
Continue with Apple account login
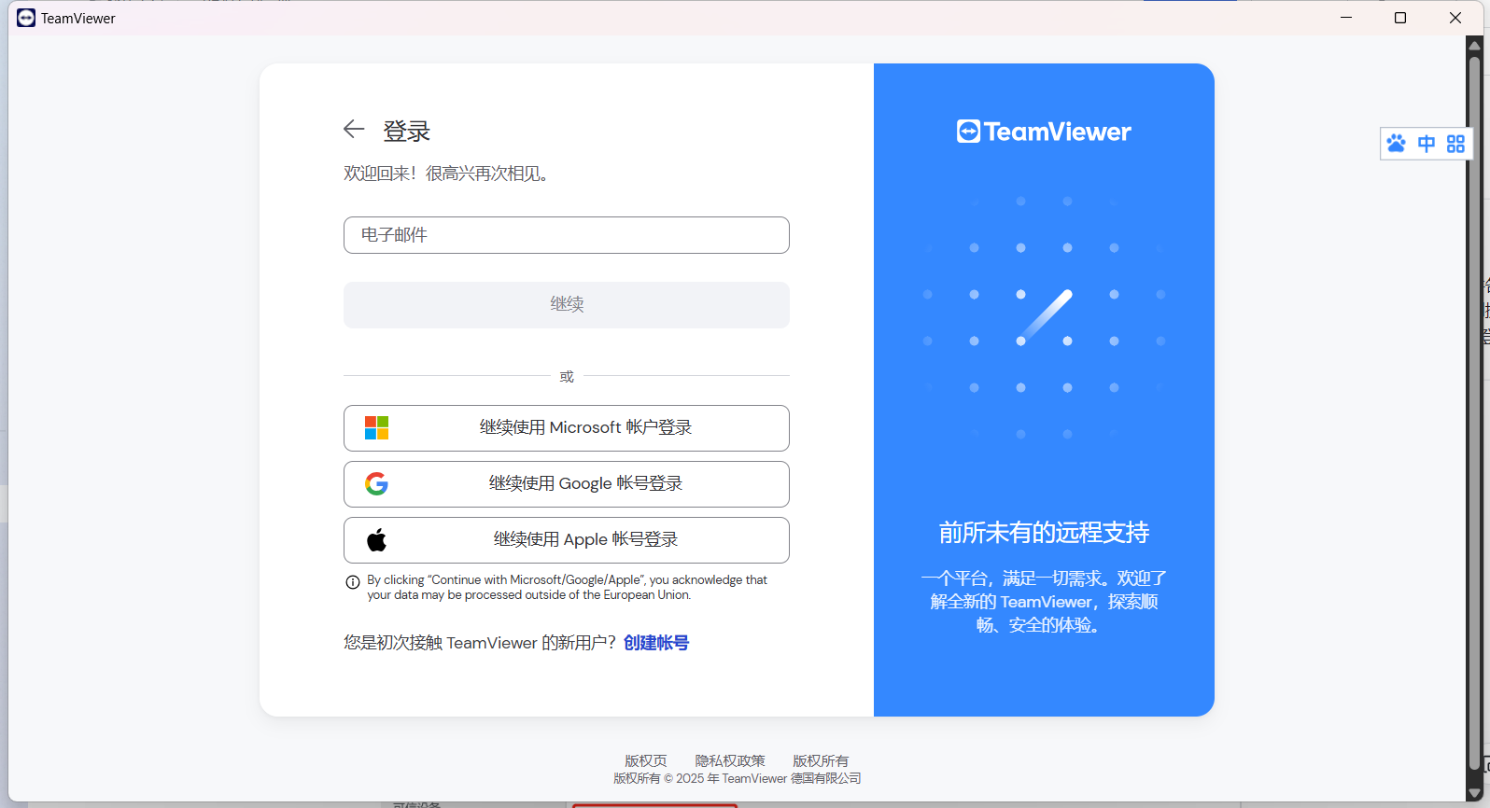pyautogui.click(x=567, y=540)
